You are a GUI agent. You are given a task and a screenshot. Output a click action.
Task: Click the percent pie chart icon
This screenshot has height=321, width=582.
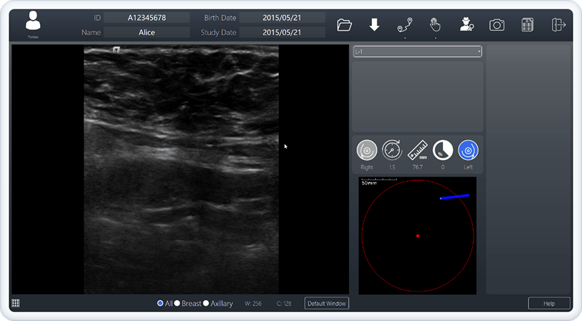coord(443,150)
